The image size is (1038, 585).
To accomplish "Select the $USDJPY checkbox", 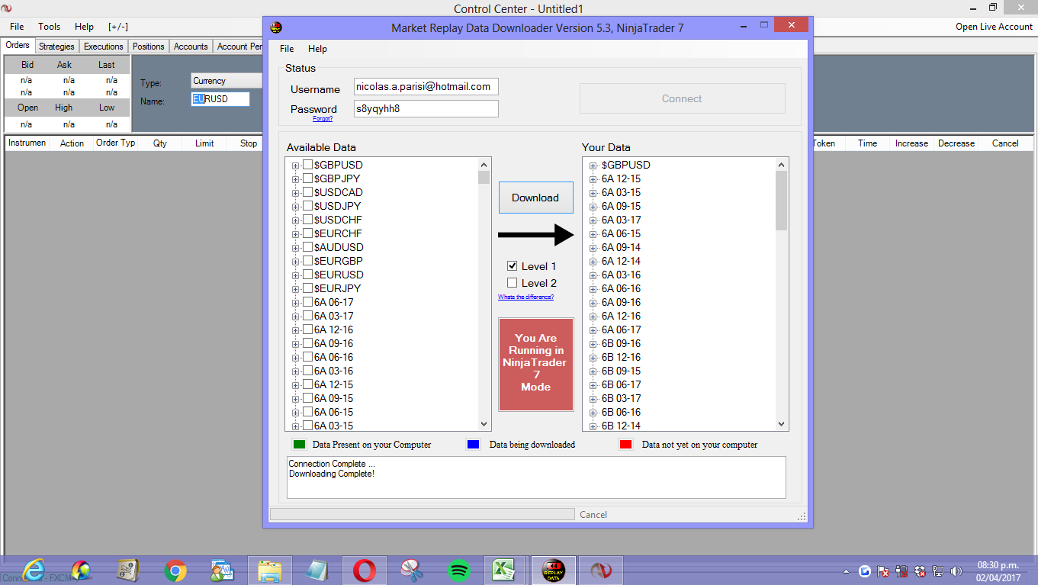I will [307, 206].
